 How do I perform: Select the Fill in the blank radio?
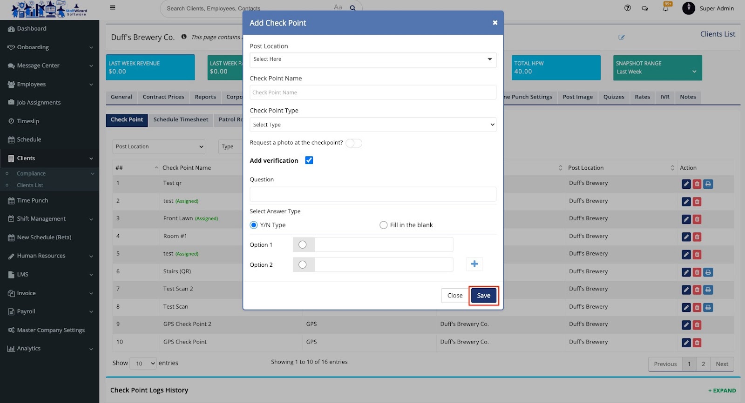(x=383, y=225)
